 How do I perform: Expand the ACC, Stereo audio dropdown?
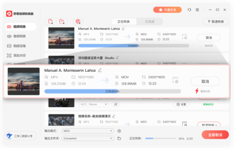94,104
